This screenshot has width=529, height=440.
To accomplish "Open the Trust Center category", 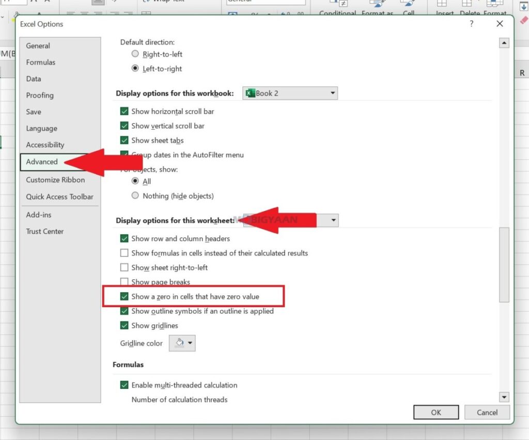I will [45, 232].
